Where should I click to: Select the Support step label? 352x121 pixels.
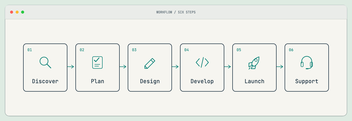(x=307, y=81)
